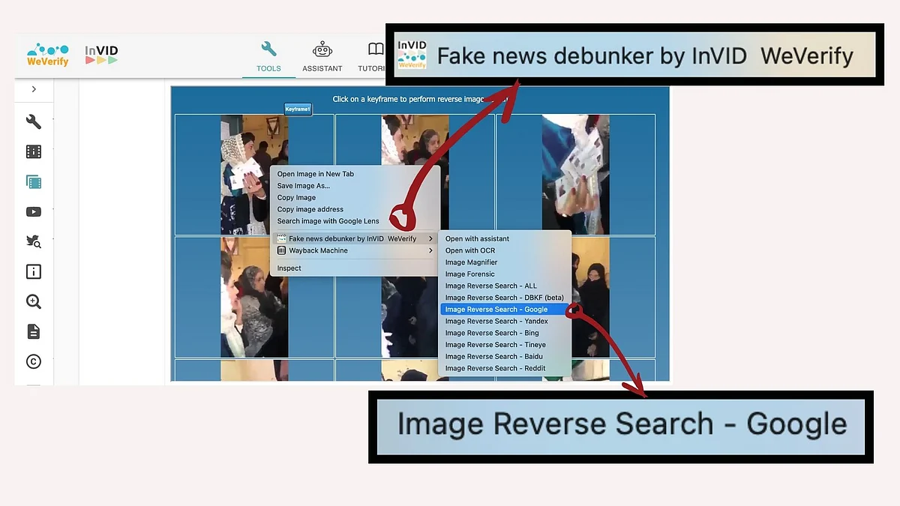The width and height of the screenshot is (900, 506).
Task: Select Image Reverse Search - Google
Action: click(x=505, y=310)
